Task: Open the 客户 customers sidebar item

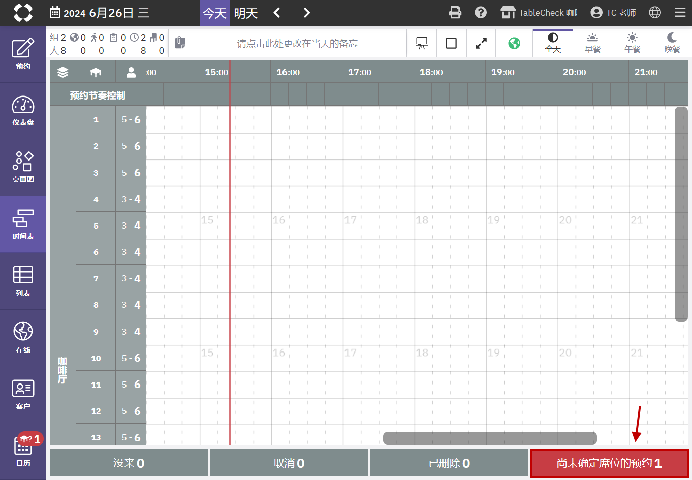Action: [x=23, y=395]
